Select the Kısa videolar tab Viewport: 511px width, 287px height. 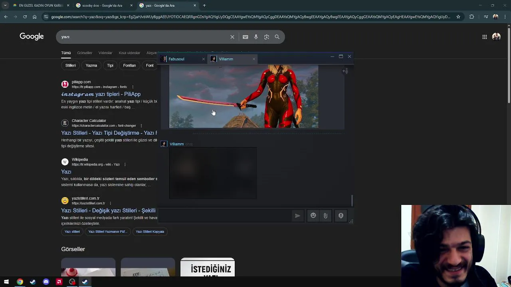click(129, 53)
